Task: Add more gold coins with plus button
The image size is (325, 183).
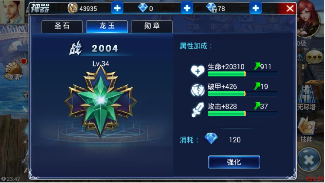Action: (x=117, y=8)
